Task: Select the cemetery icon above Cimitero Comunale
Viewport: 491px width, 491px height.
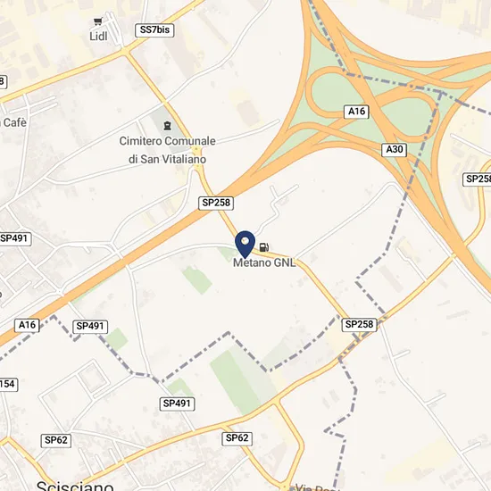Action: [x=168, y=126]
